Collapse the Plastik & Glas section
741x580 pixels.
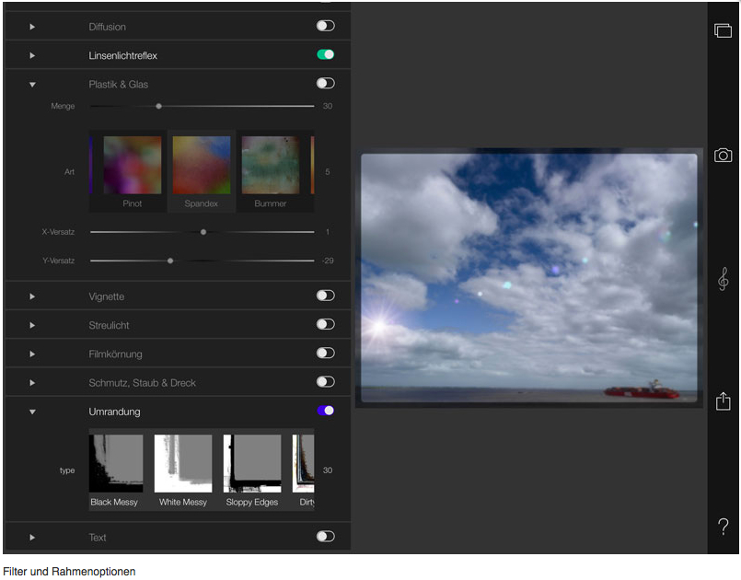pyautogui.click(x=32, y=85)
